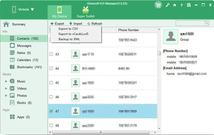Click the scroll up arrow of list

pos(159,29)
